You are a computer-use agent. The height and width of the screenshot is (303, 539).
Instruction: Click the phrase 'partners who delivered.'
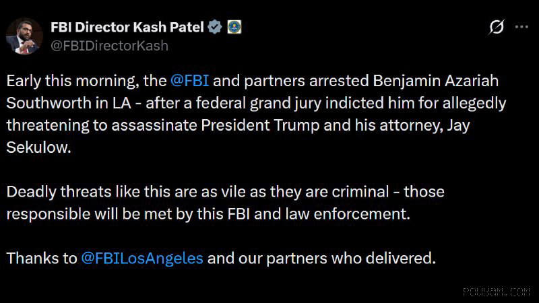tap(351, 259)
